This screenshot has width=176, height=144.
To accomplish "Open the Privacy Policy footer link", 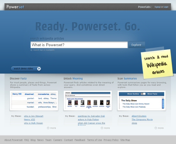I will tap(111, 140).
